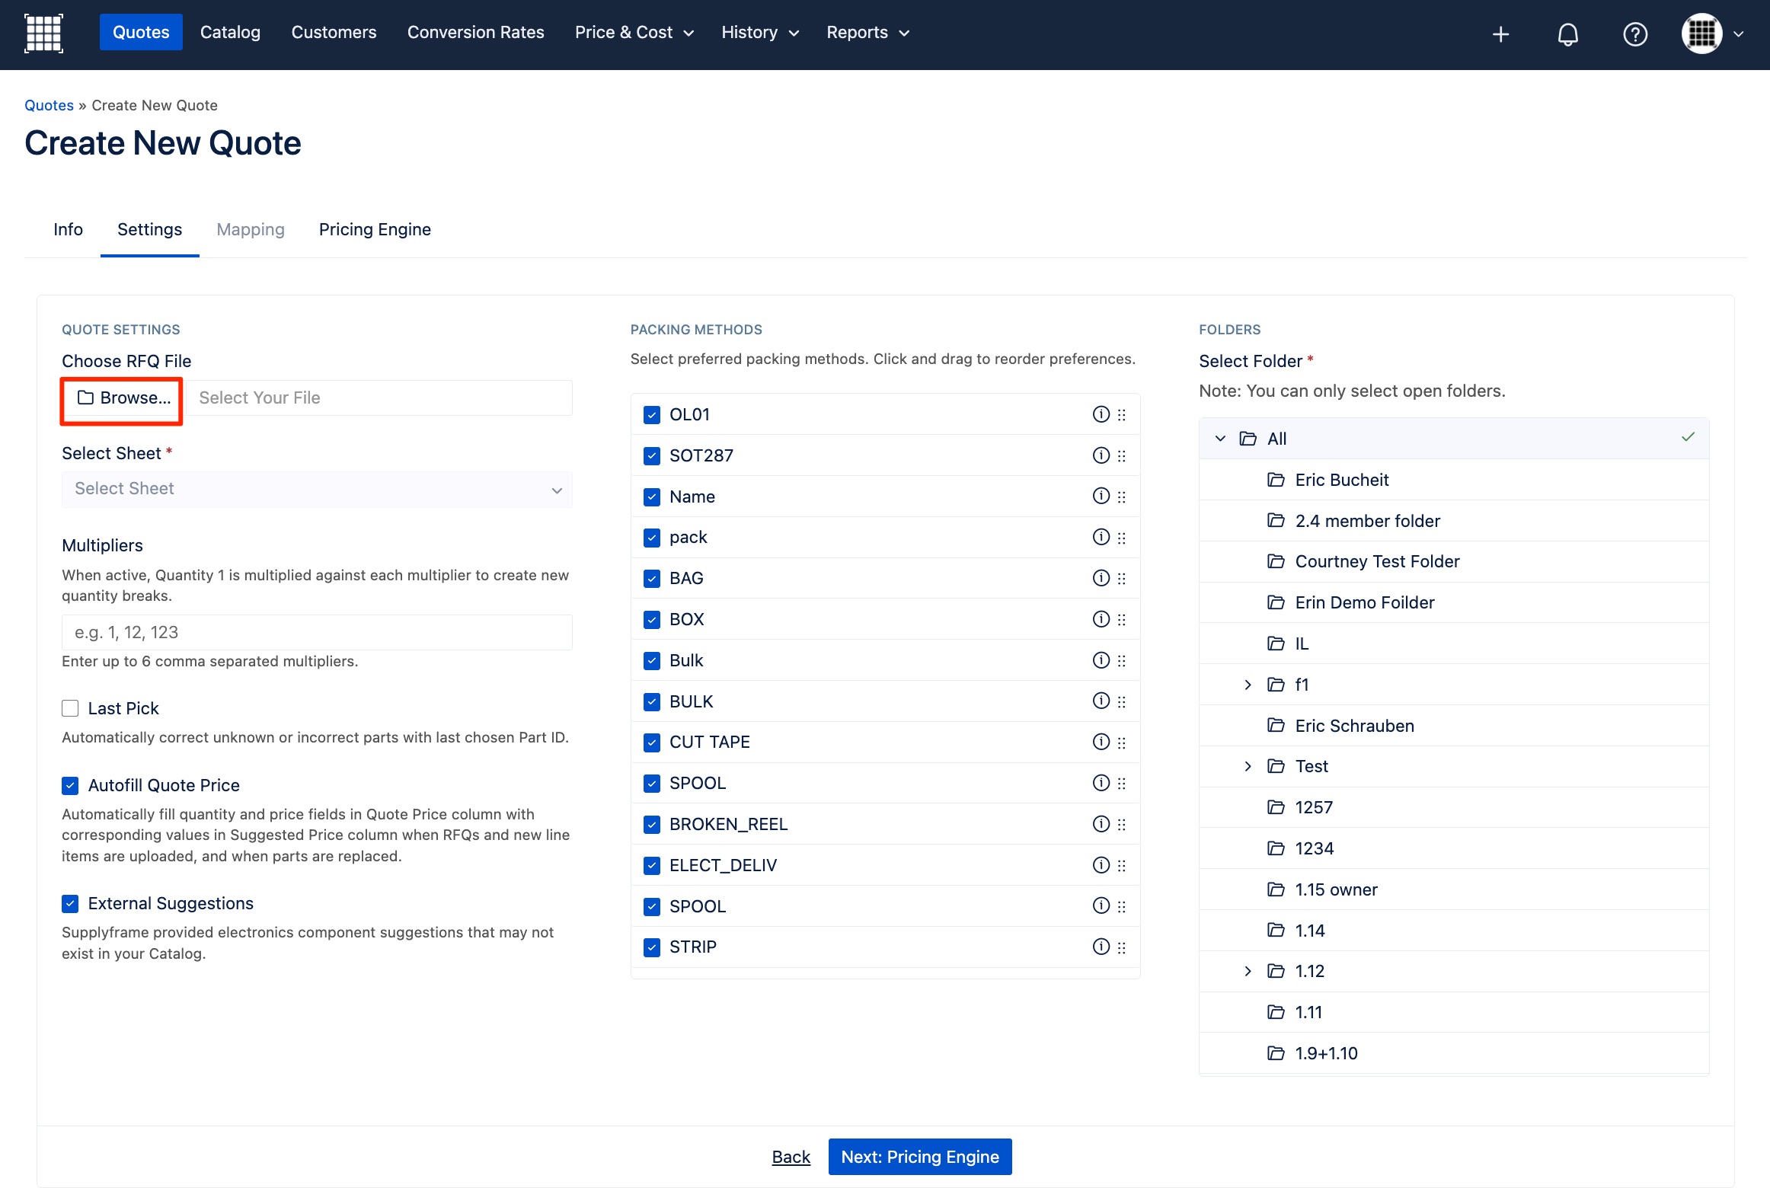This screenshot has height=1188, width=1770.
Task: Click drag handle for ELECT_DELIV row
Action: click(1121, 866)
